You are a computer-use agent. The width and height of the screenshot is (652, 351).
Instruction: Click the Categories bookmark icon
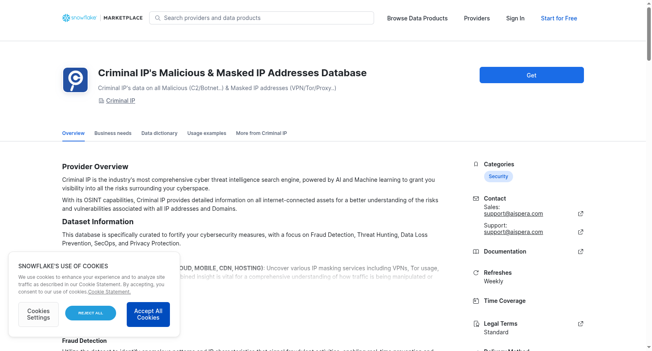pyautogui.click(x=476, y=164)
